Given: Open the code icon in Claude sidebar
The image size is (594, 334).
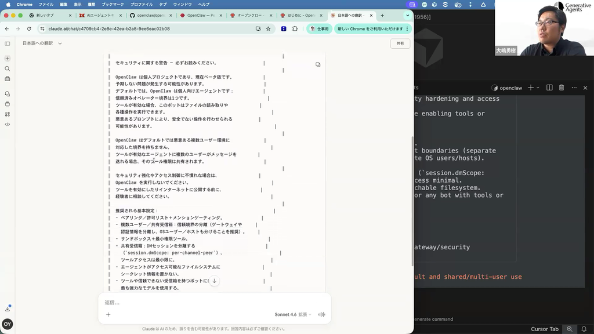Looking at the screenshot, I should (7, 124).
